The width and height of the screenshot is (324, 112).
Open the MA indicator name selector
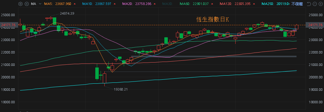(x=33, y=4)
